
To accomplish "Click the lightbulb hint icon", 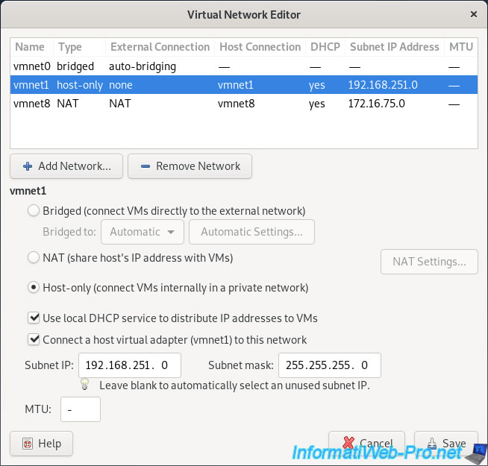I will 87,385.
